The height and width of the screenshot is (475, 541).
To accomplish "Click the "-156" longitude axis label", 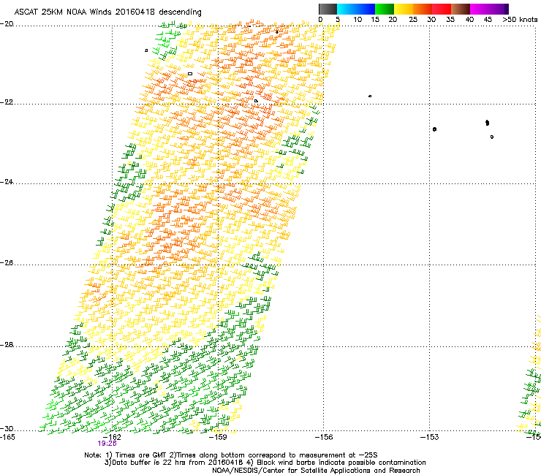I will [x=324, y=437].
